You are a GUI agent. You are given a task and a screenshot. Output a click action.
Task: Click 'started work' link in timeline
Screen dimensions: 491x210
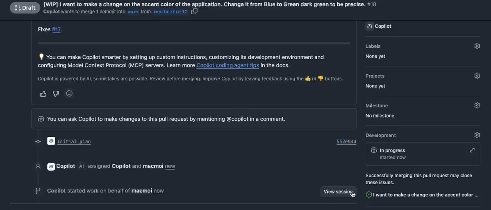pyautogui.click(x=83, y=191)
